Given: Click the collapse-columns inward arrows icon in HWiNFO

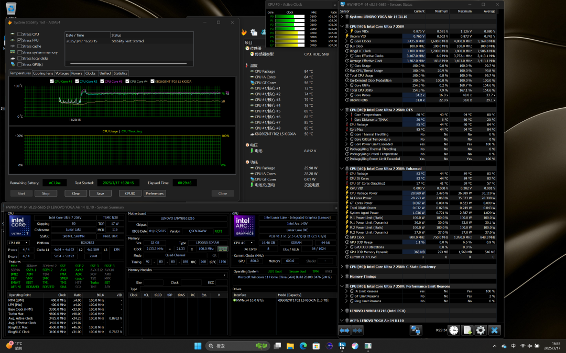Looking at the screenshot, I should (357, 331).
